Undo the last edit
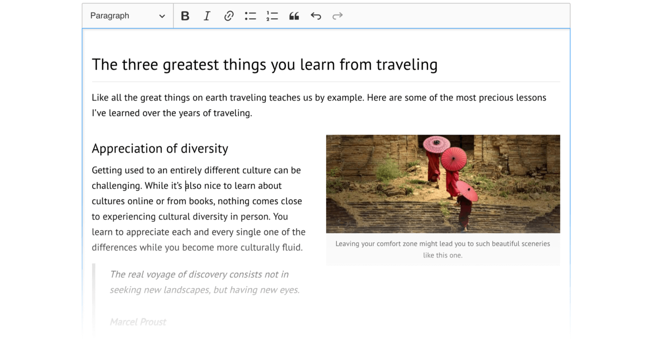This screenshot has height=357, width=654. [x=316, y=16]
